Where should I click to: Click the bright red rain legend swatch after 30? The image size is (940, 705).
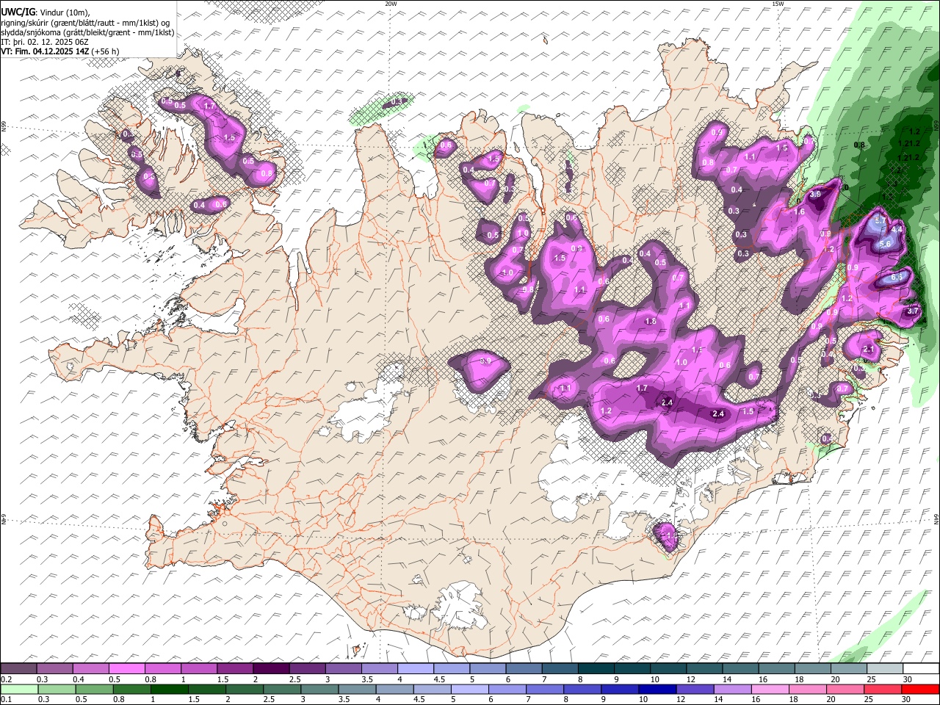pos(919,689)
